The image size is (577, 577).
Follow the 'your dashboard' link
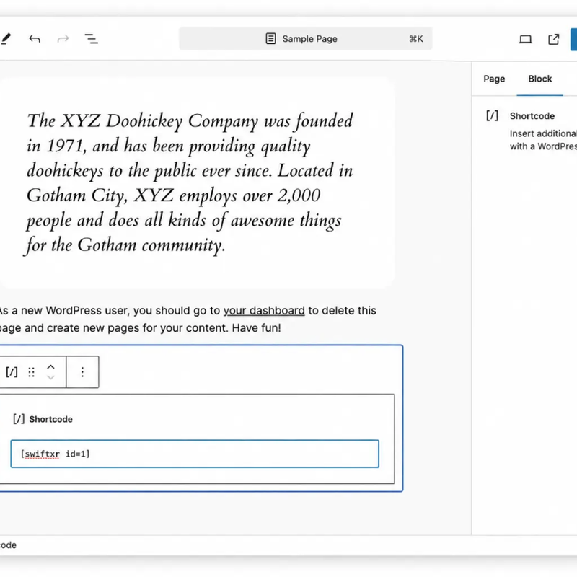click(x=264, y=311)
